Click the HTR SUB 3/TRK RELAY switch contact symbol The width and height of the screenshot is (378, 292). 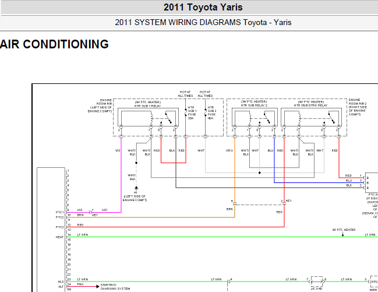(332, 118)
